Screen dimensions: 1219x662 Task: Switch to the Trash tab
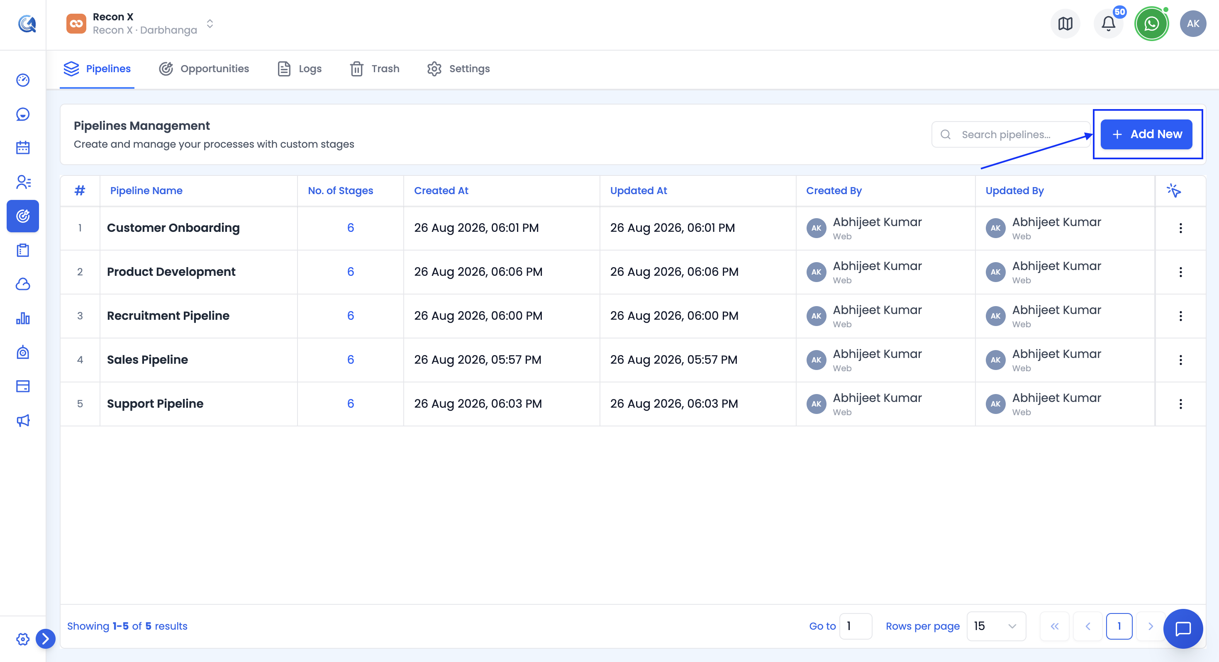tap(375, 68)
